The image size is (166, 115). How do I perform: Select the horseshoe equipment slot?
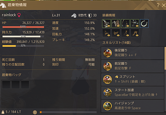144,24
